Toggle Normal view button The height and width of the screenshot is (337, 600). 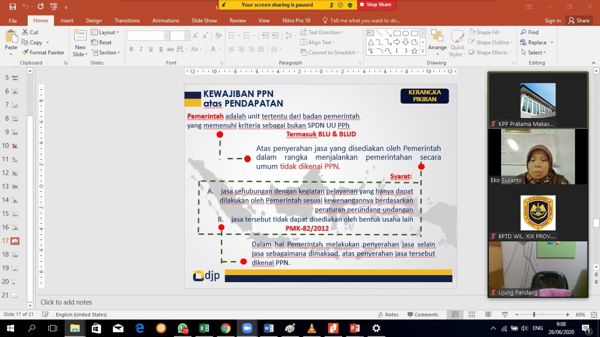click(x=455, y=315)
